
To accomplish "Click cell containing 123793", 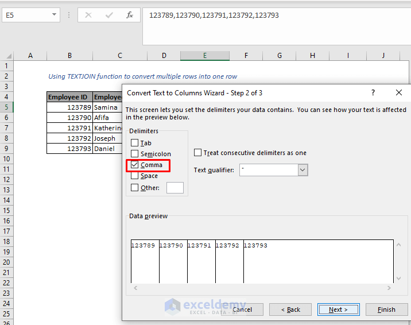I will click(69, 149).
